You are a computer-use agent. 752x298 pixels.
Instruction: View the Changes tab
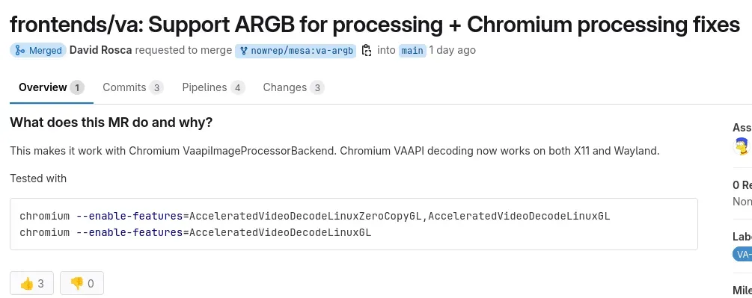click(293, 87)
